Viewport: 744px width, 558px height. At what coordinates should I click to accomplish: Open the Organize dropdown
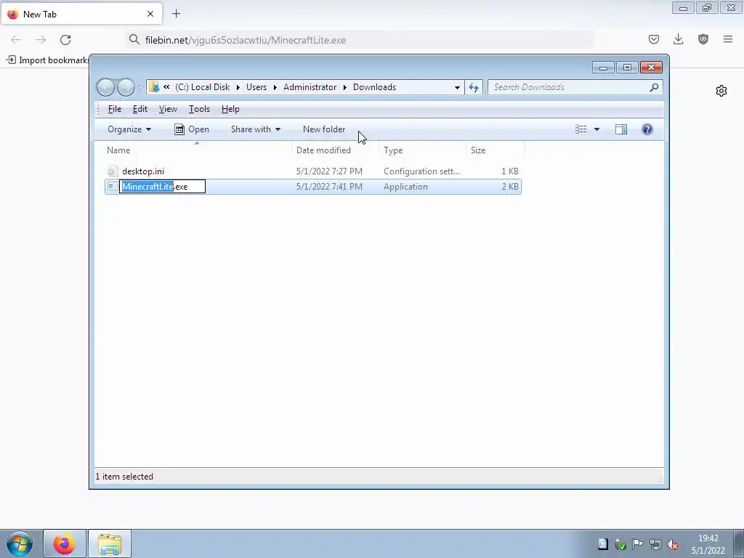(129, 129)
